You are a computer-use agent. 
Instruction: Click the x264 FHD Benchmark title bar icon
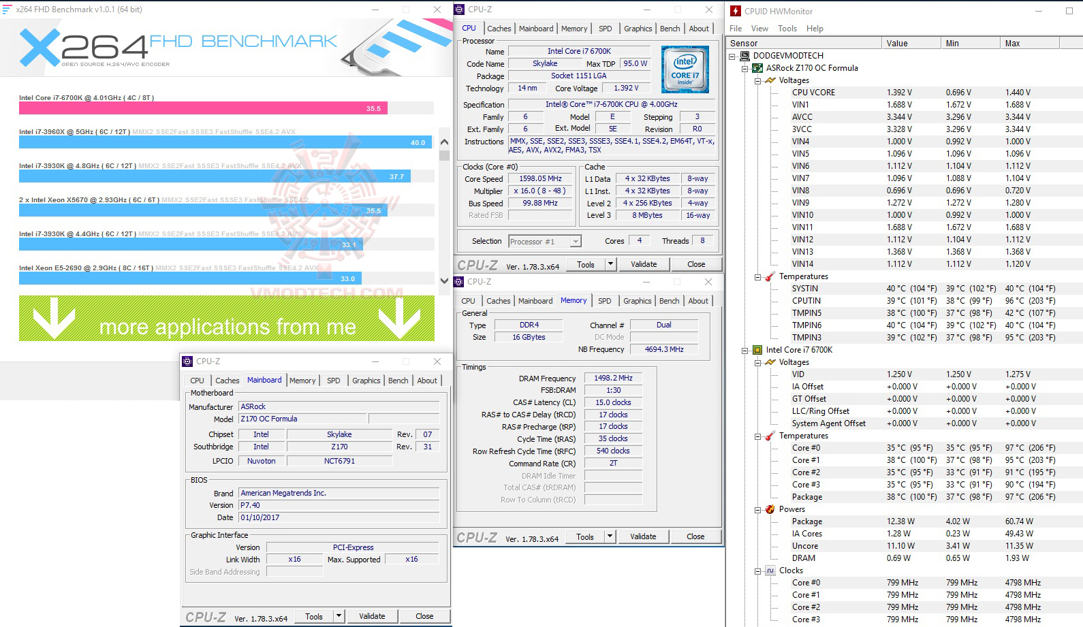[7, 10]
